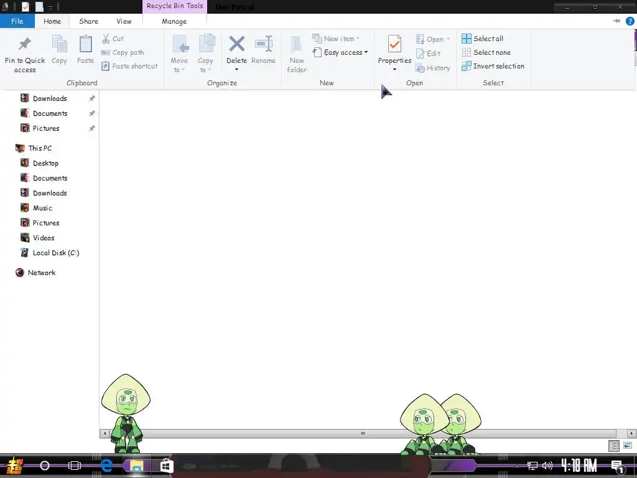Click the New folder icon

point(297,44)
